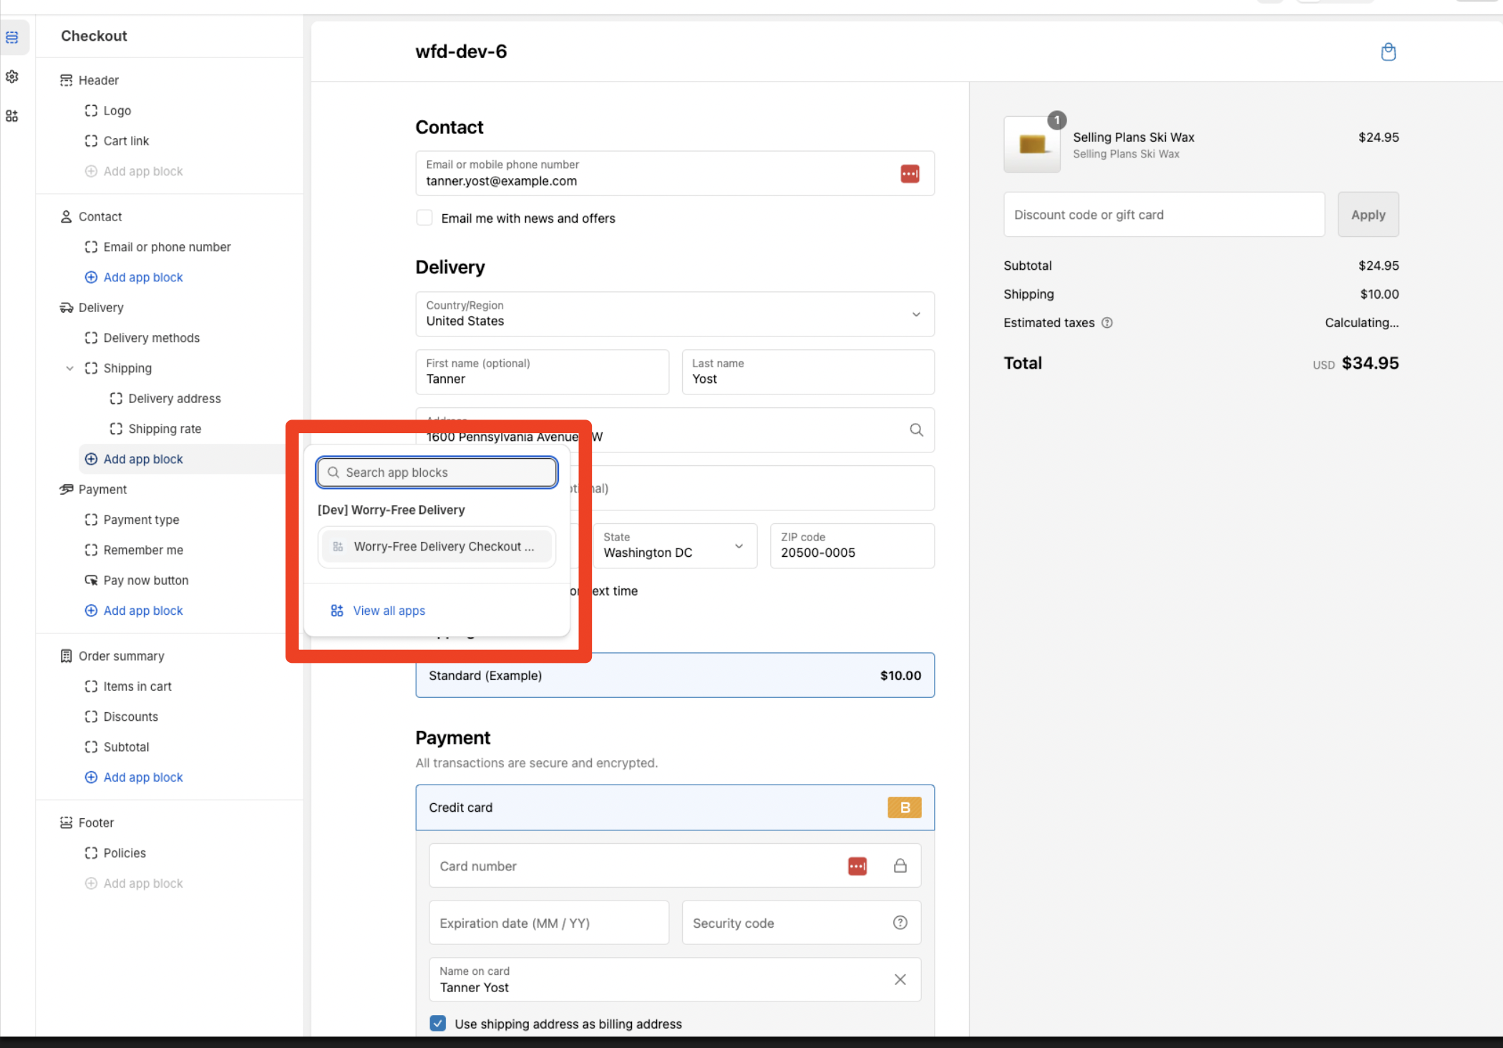Open the Country/Region dropdown
Screen dimensions: 1503x1048
click(674, 314)
